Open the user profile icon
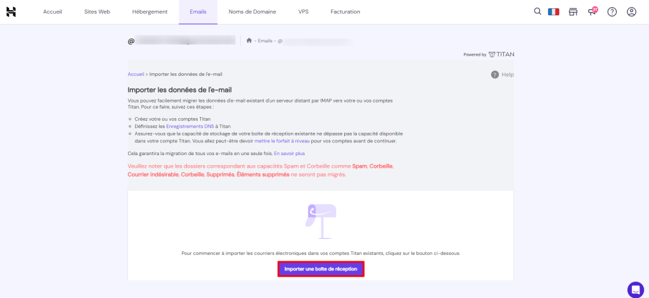The height and width of the screenshot is (298, 649). click(631, 12)
